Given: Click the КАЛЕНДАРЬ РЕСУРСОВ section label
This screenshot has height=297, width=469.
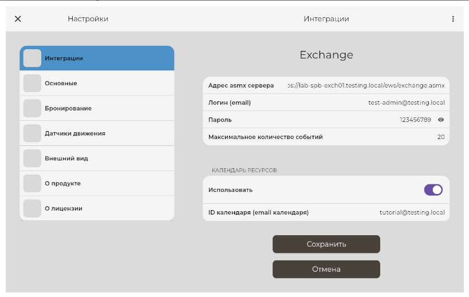Looking at the screenshot, I should tap(244, 171).
